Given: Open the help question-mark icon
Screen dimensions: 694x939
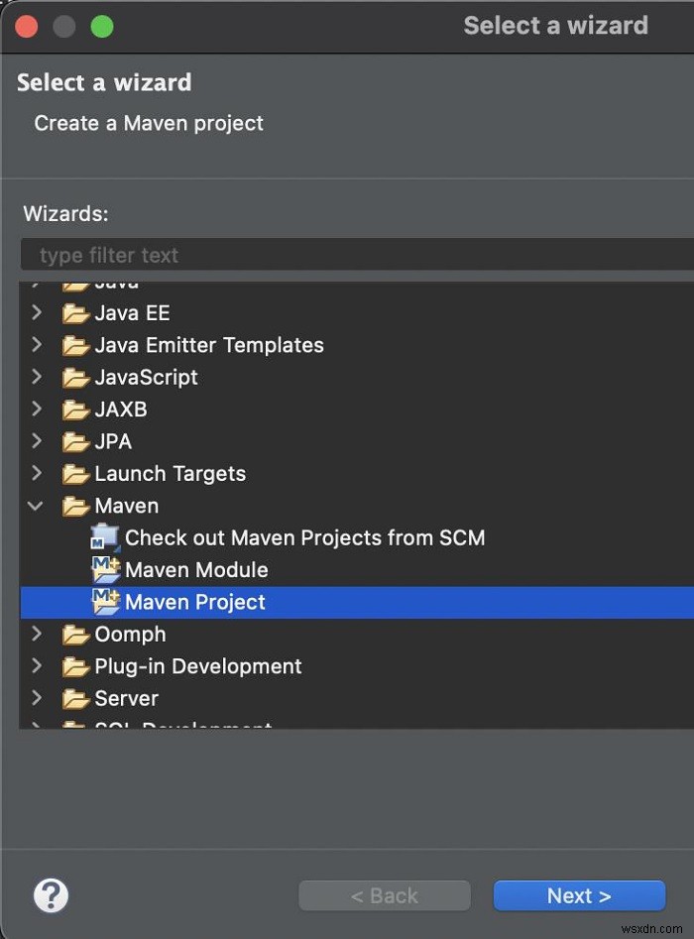Looking at the screenshot, I should (51, 895).
